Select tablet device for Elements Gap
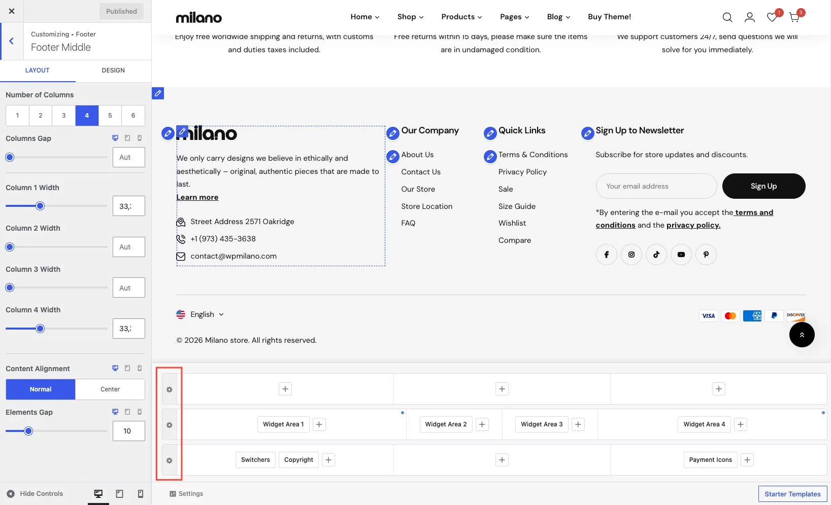The height and width of the screenshot is (505, 831). (x=127, y=412)
